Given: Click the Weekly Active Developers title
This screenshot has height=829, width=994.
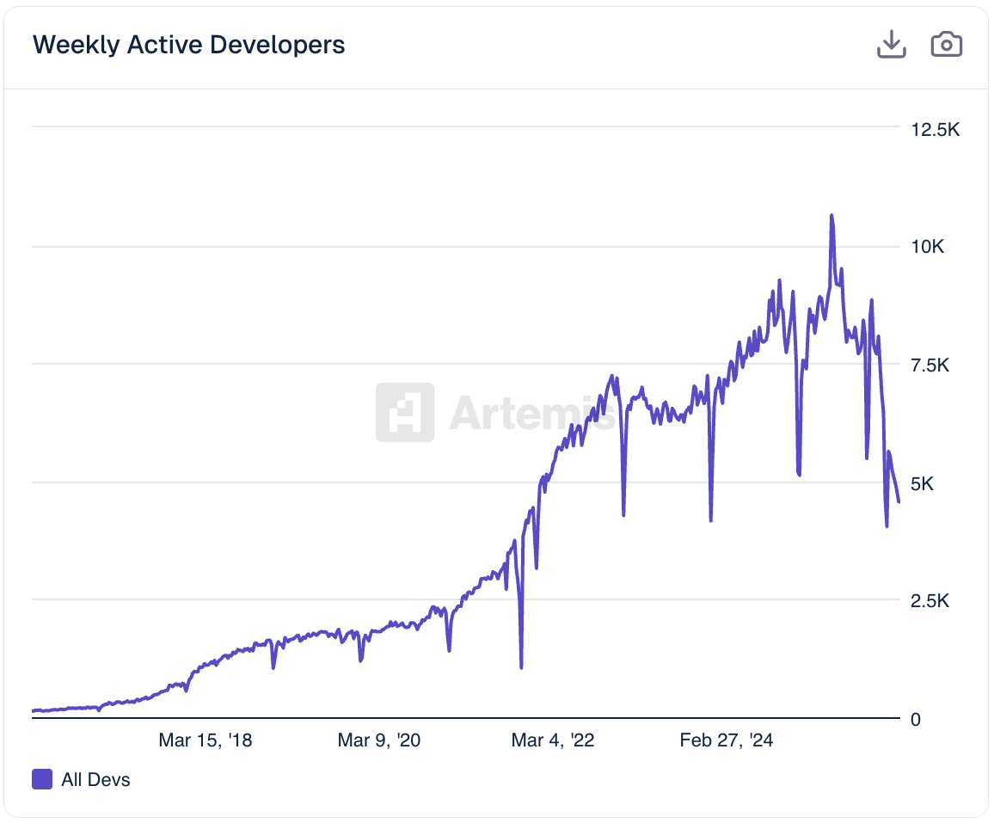Looking at the screenshot, I should [x=188, y=45].
